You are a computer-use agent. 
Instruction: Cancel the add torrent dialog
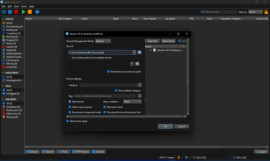coord(181,126)
